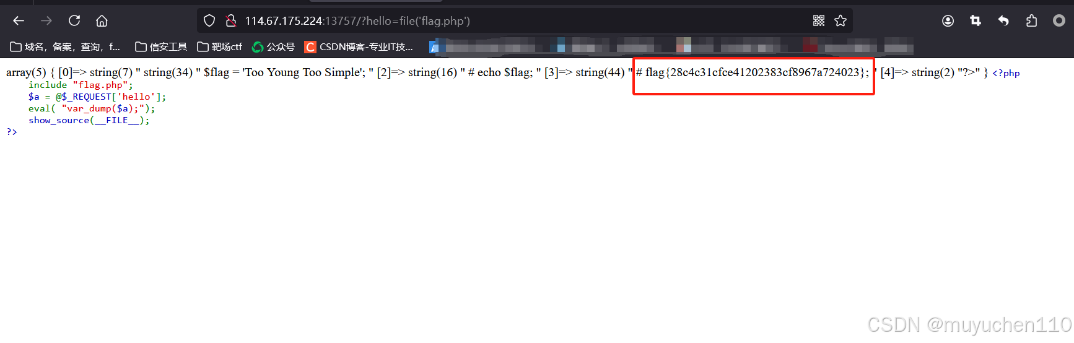
Task: Open the 域名,备案,查询 bookmark folder
Action: pos(65,47)
